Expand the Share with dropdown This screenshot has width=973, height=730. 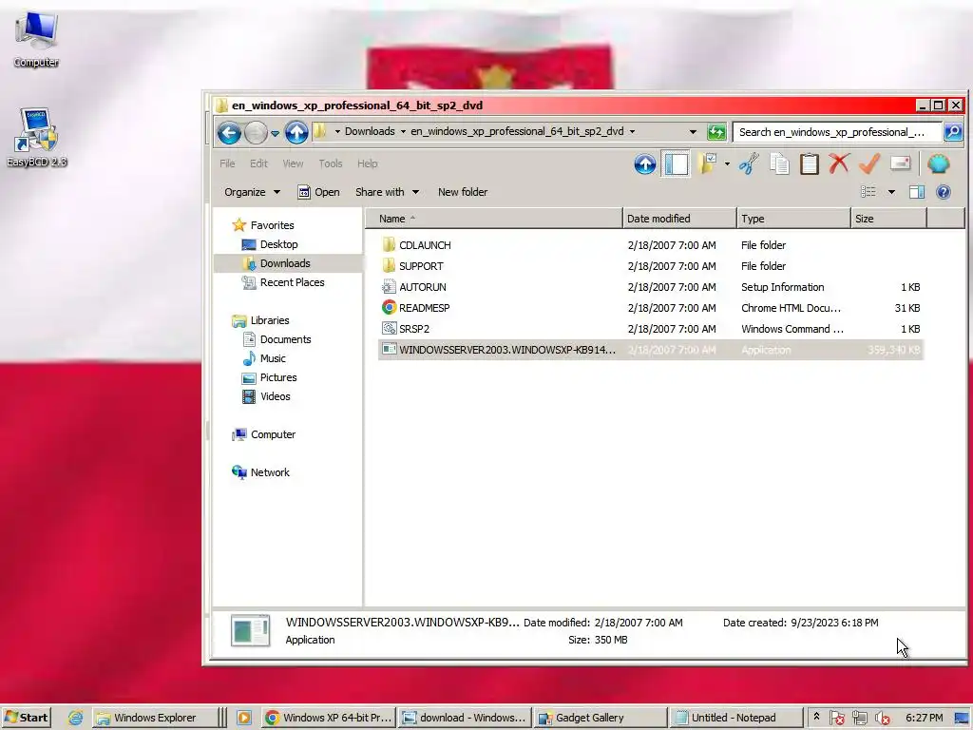tap(388, 192)
